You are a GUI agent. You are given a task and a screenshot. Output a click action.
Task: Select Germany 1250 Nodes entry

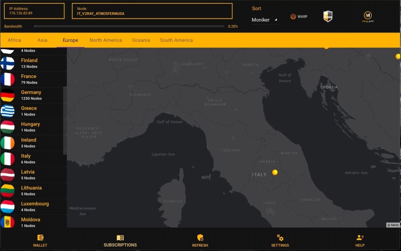tap(34, 95)
